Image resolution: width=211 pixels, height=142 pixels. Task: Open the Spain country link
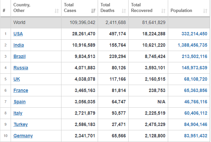[x=20, y=102]
